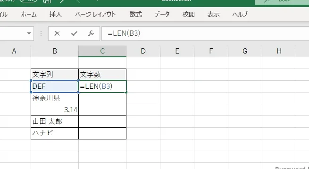Cancel the formula entry with X icon
Image resolution: width=309 pixels, height=169 pixels.
click(x=57, y=33)
